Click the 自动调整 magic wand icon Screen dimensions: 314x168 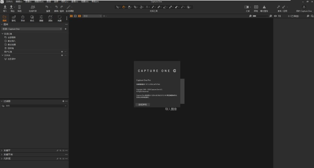click(69, 7)
